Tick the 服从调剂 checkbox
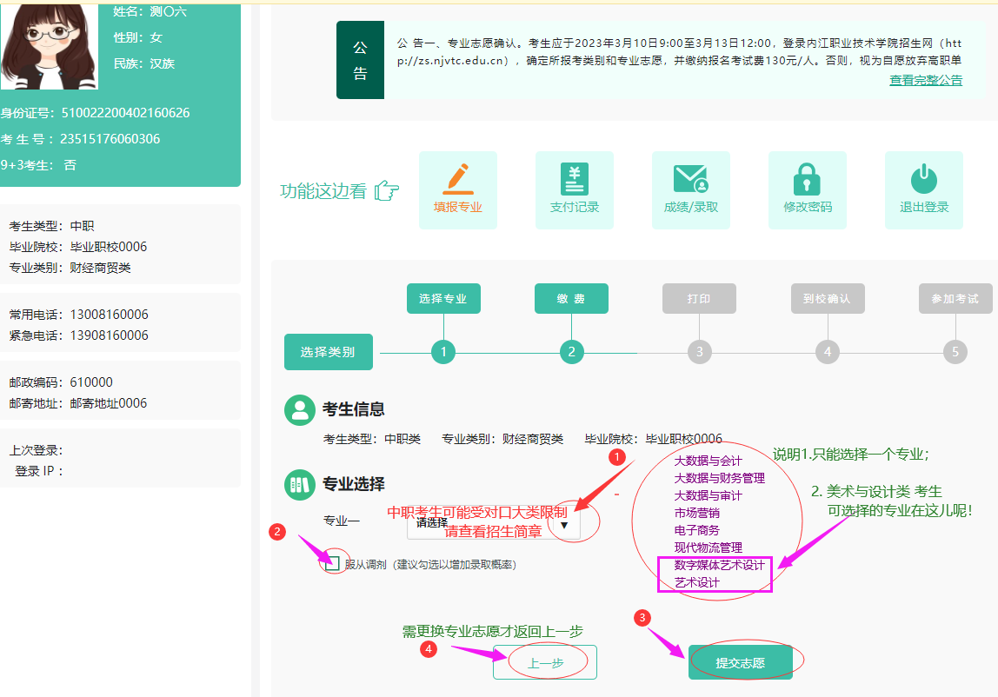The width and height of the screenshot is (998, 697). [331, 563]
